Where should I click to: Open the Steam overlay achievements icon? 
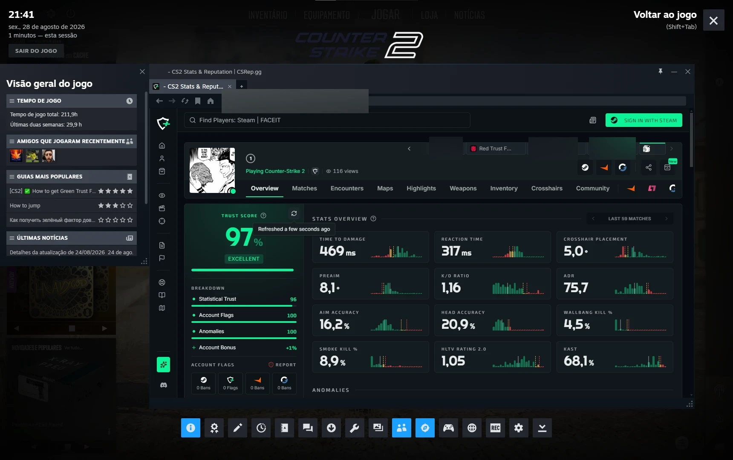(214, 428)
